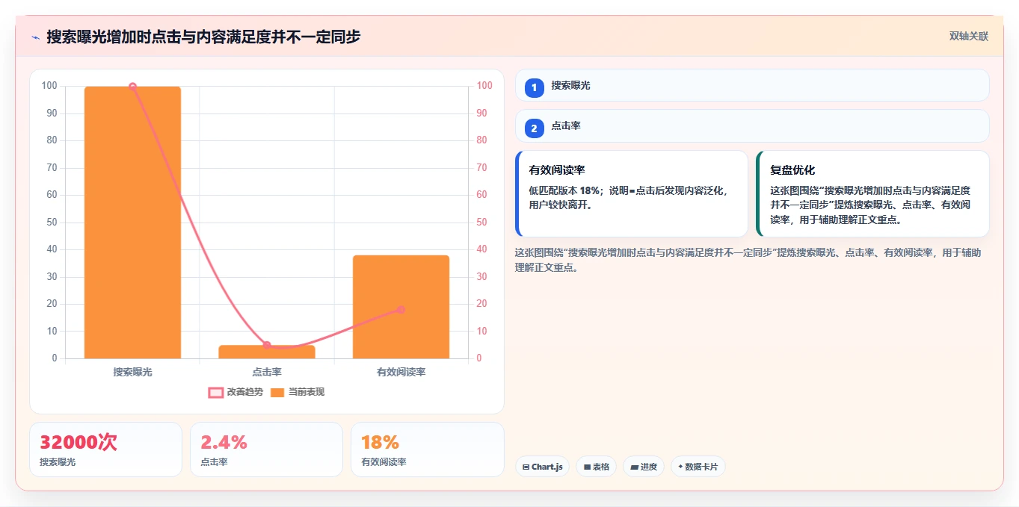1019x507 pixels.
Task: Click the small orange 点击率 bar
Action: (x=267, y=352)
